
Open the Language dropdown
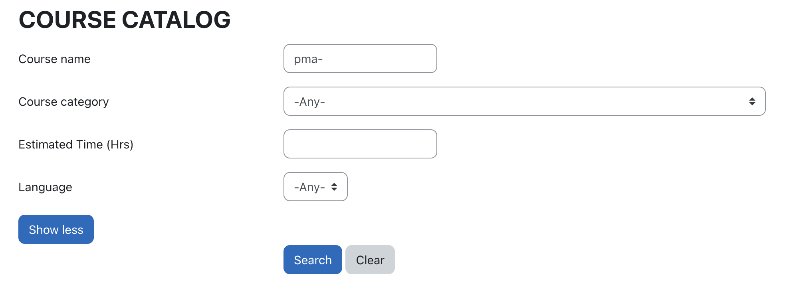[x=315, y=187]
